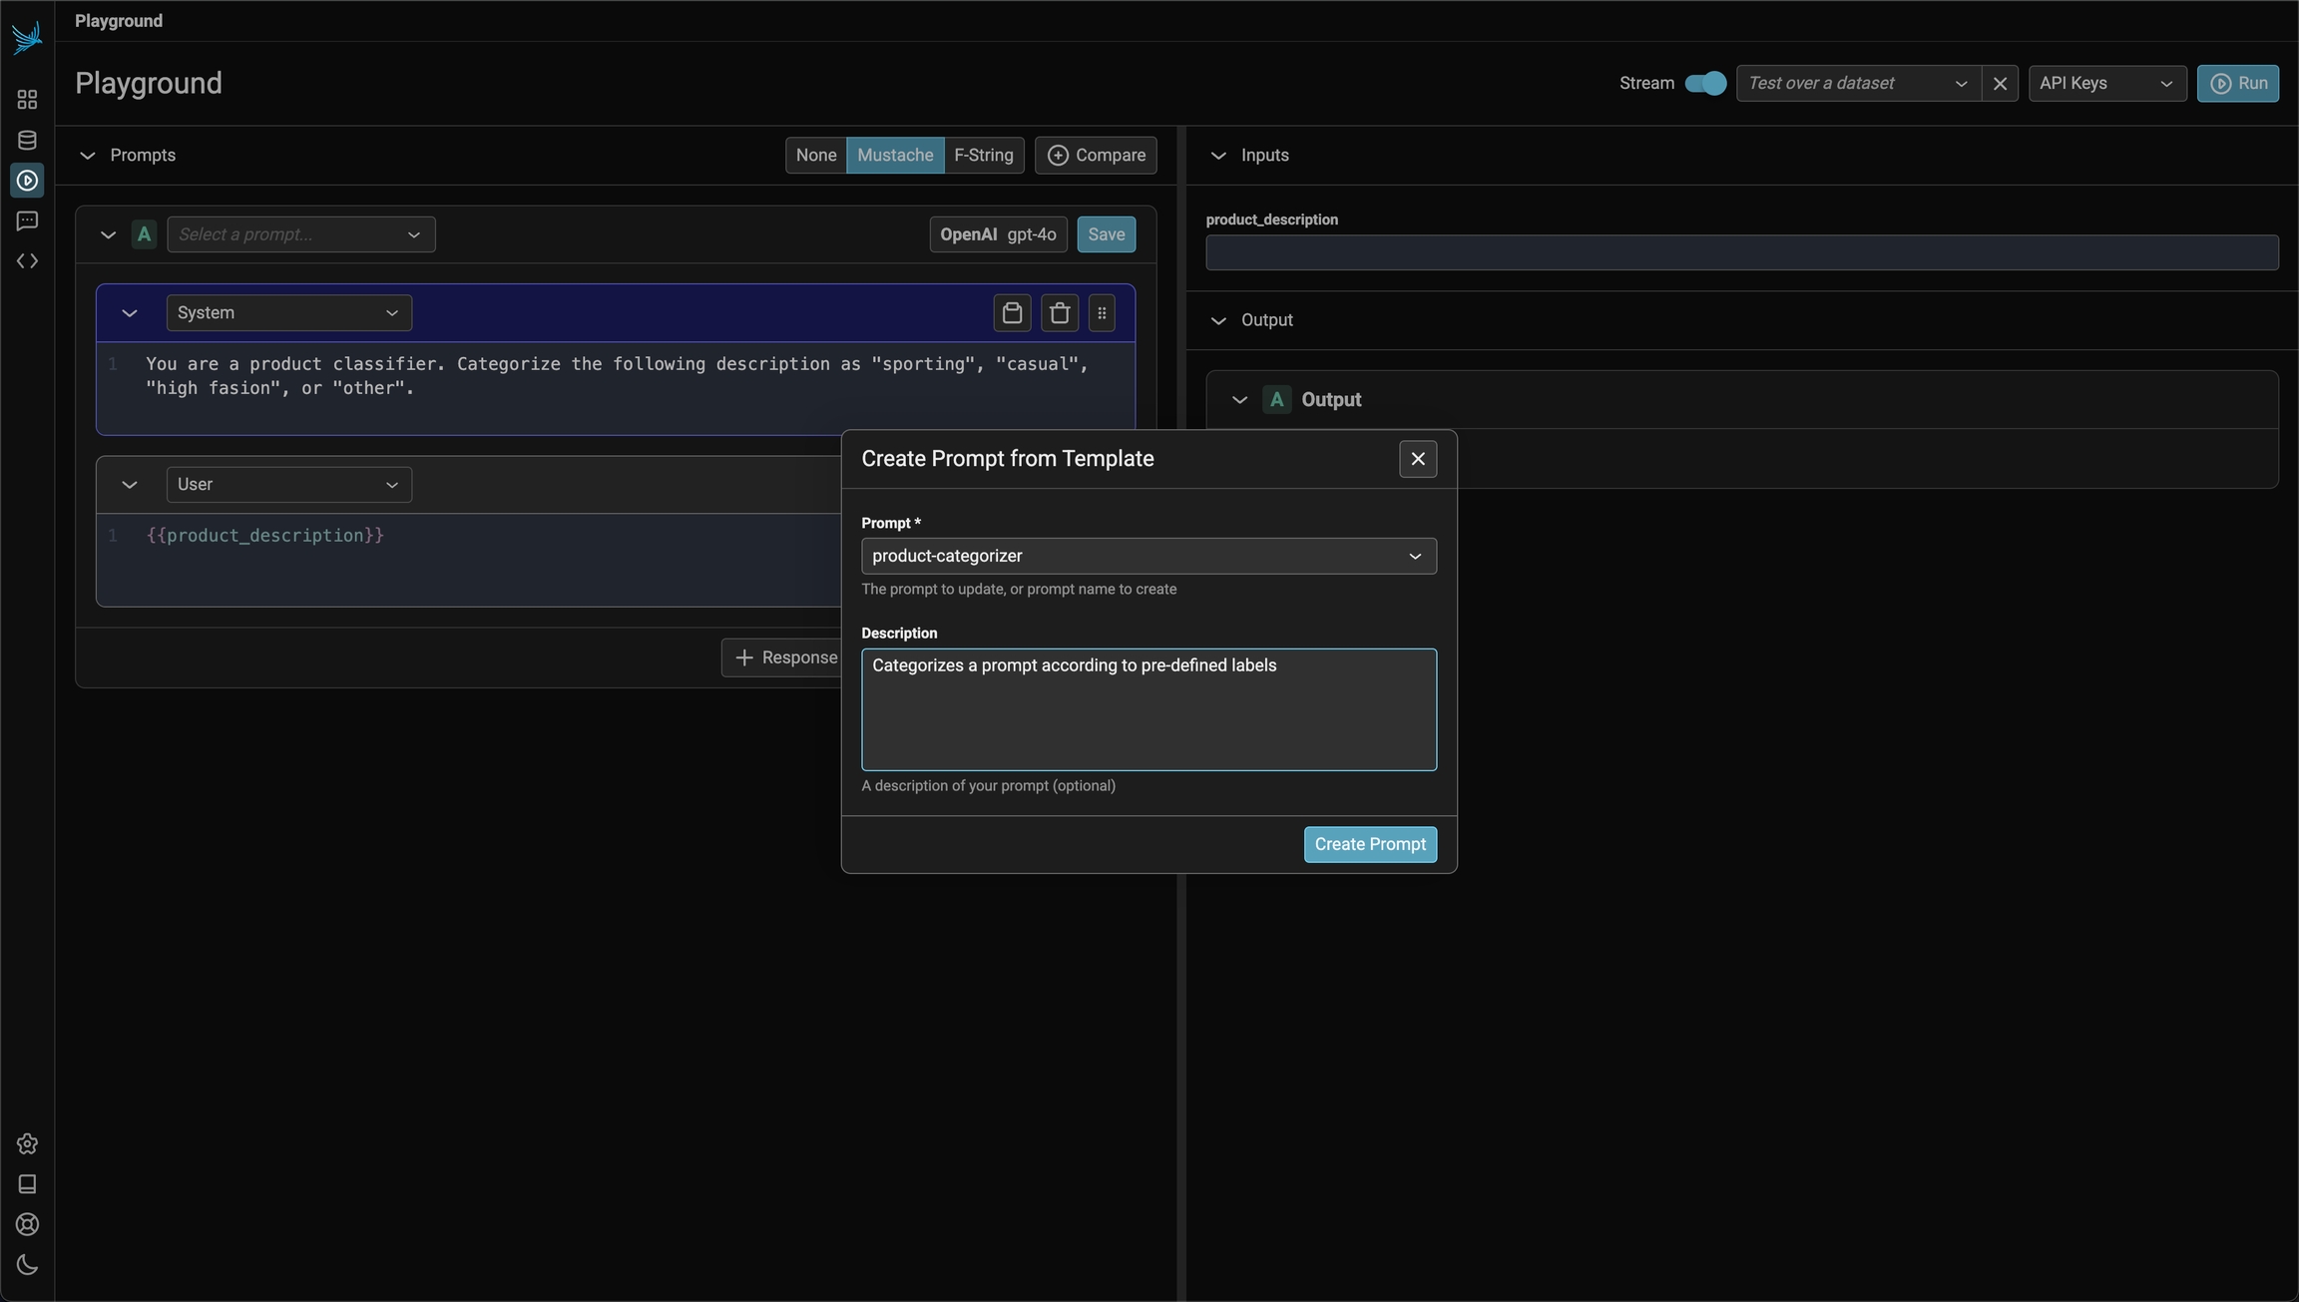Copy the System message with clipboard icon
Viewport: 2299px width, 1302px height.
[1012, 313]
